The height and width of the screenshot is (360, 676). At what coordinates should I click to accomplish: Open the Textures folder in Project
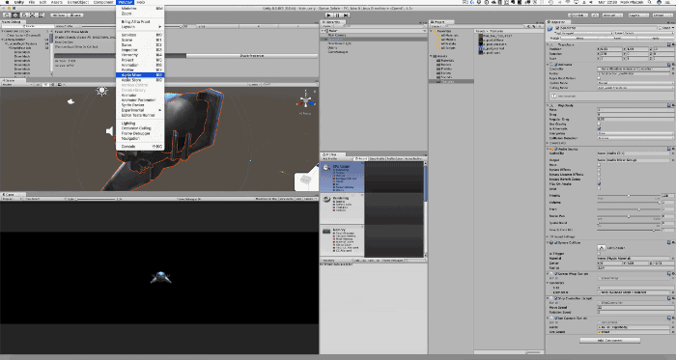click(x=446, y=81)
